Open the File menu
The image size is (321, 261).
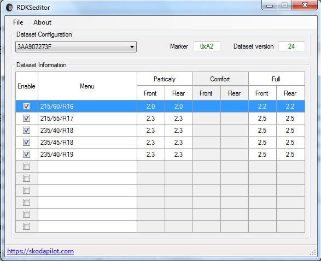[18, 22]
